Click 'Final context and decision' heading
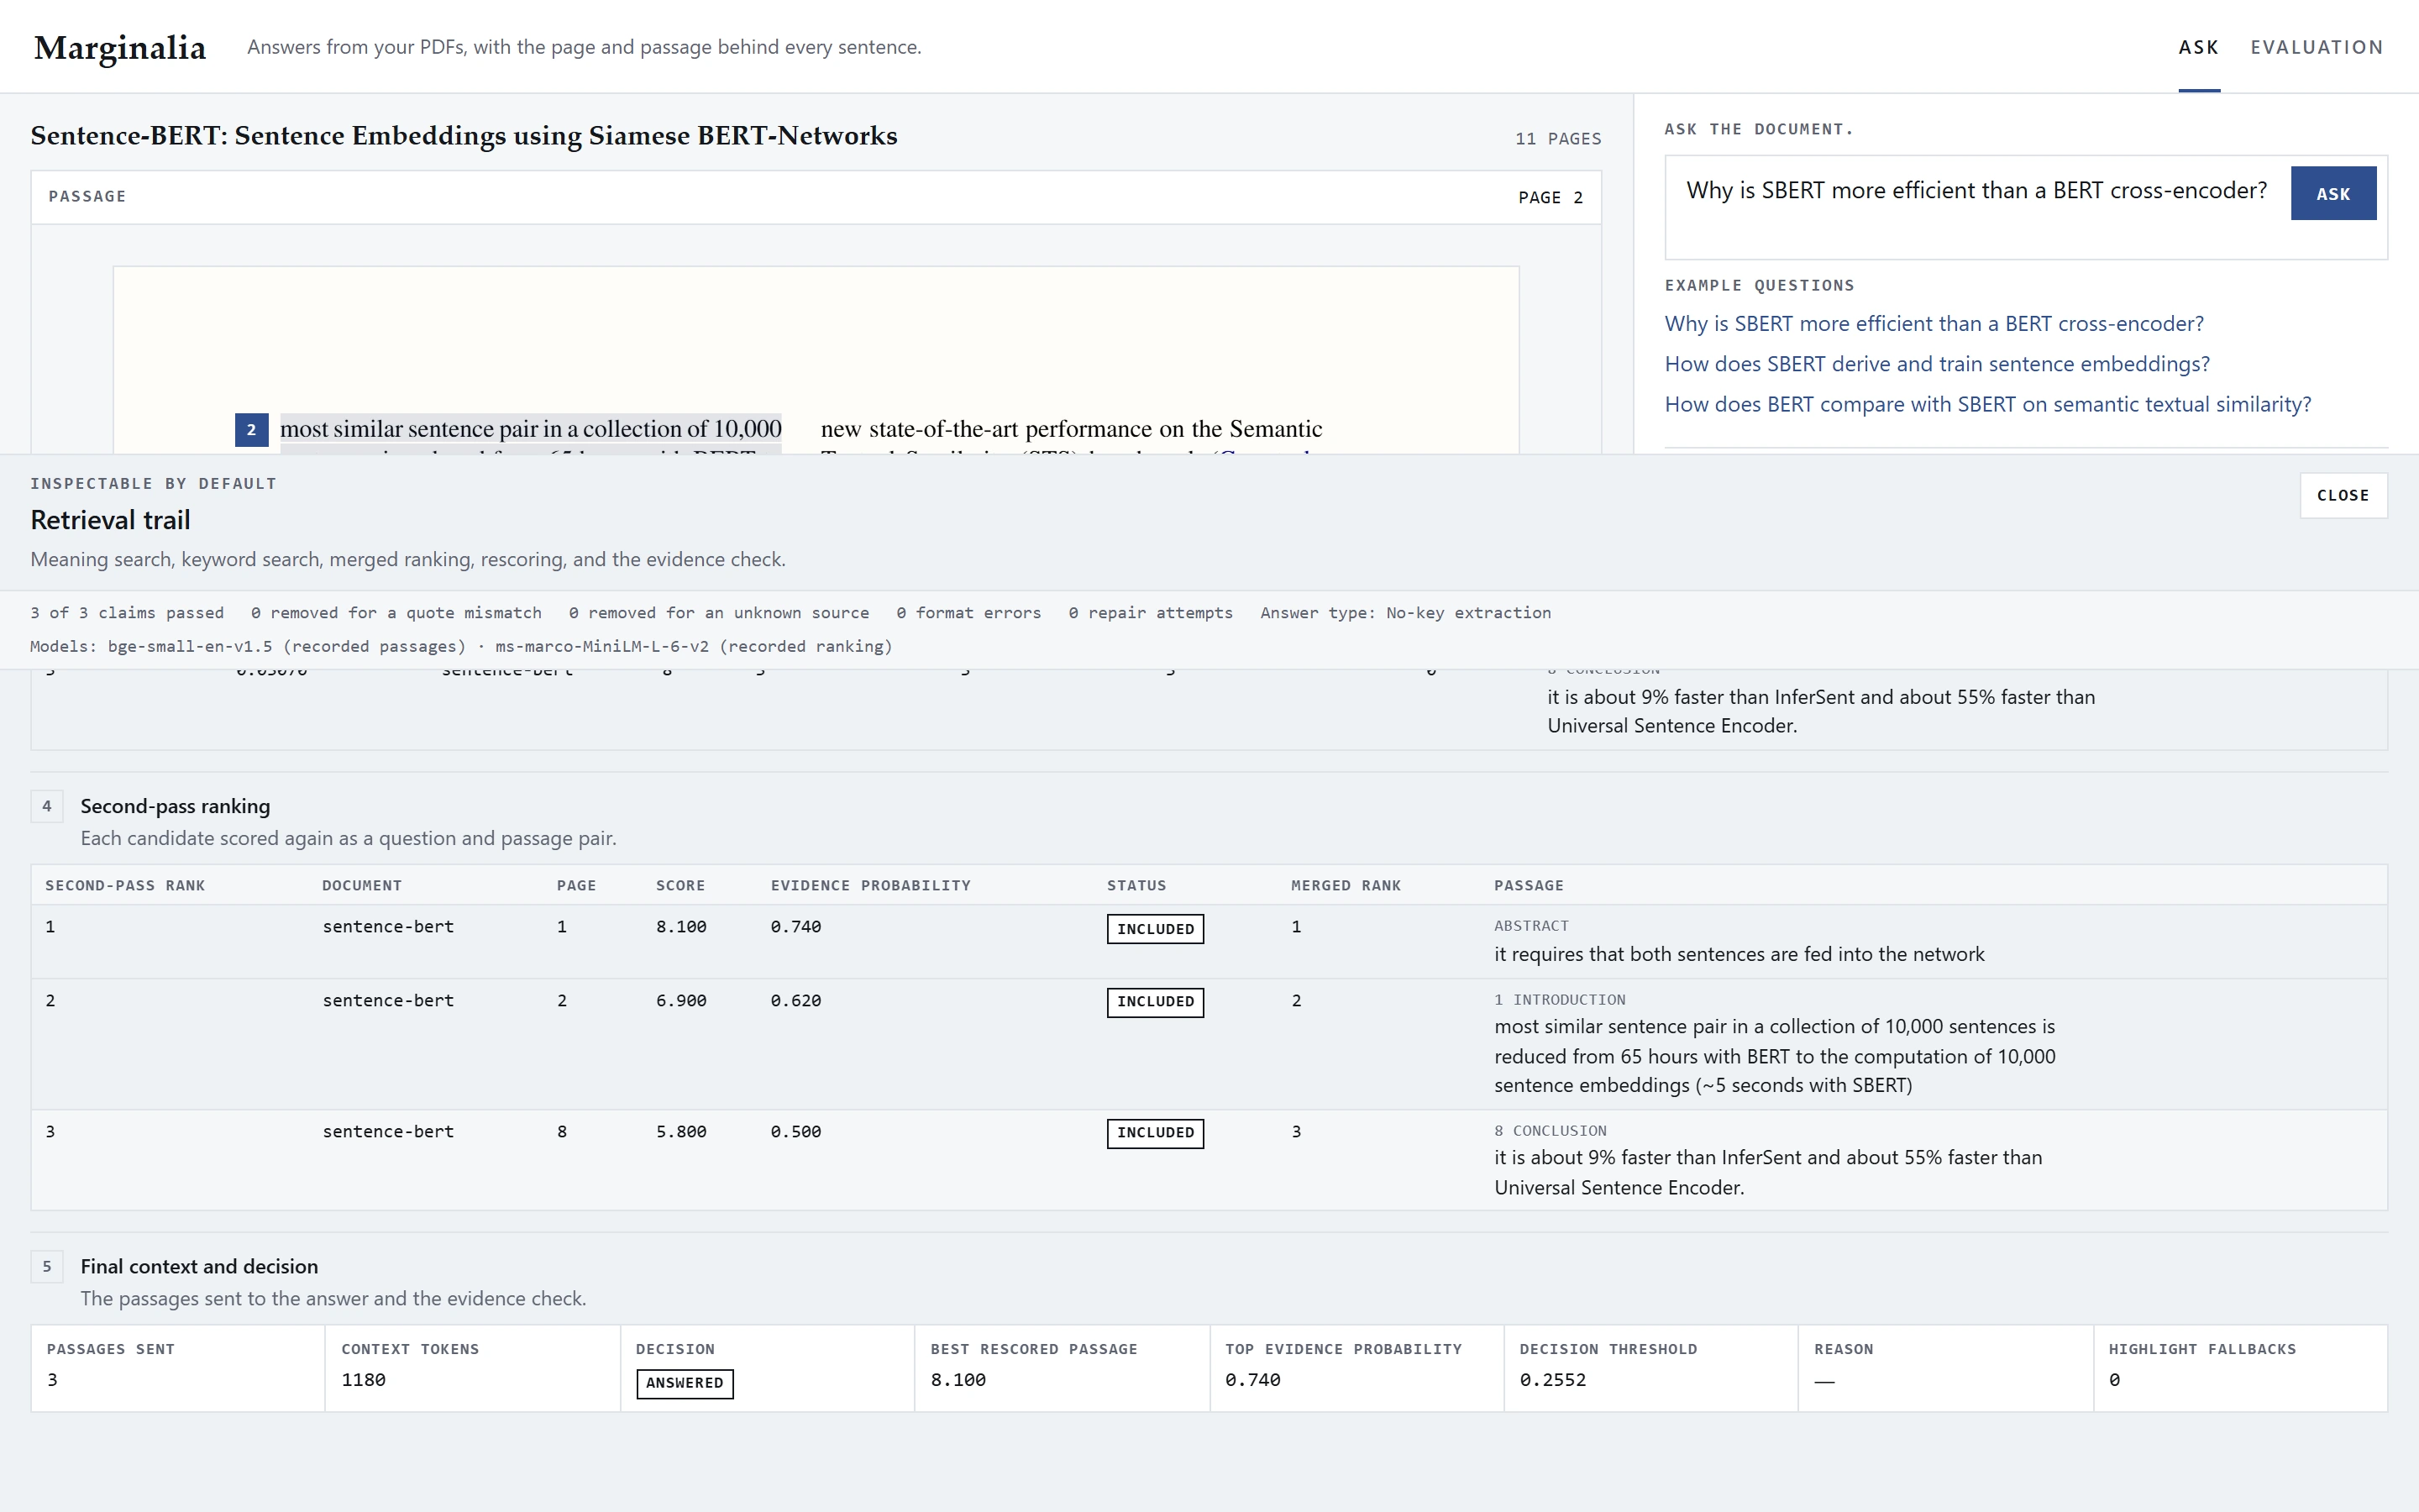 (199, 1266)
